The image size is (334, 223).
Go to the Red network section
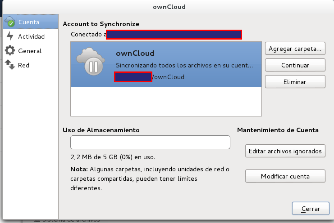coord(31,65)
